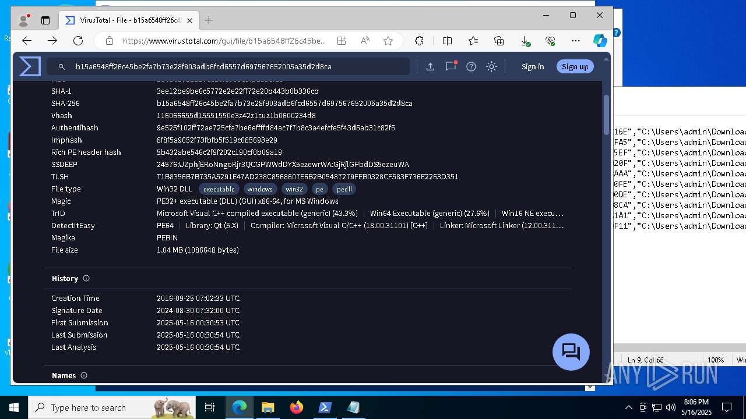Open the Copilot icon in Edge

coord(600,41)
